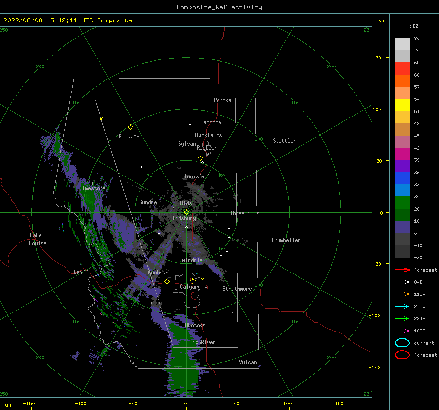
Task: Click the purple echo blob west of Didsbury
Action: pyautogui.click(x=122, y=232)
